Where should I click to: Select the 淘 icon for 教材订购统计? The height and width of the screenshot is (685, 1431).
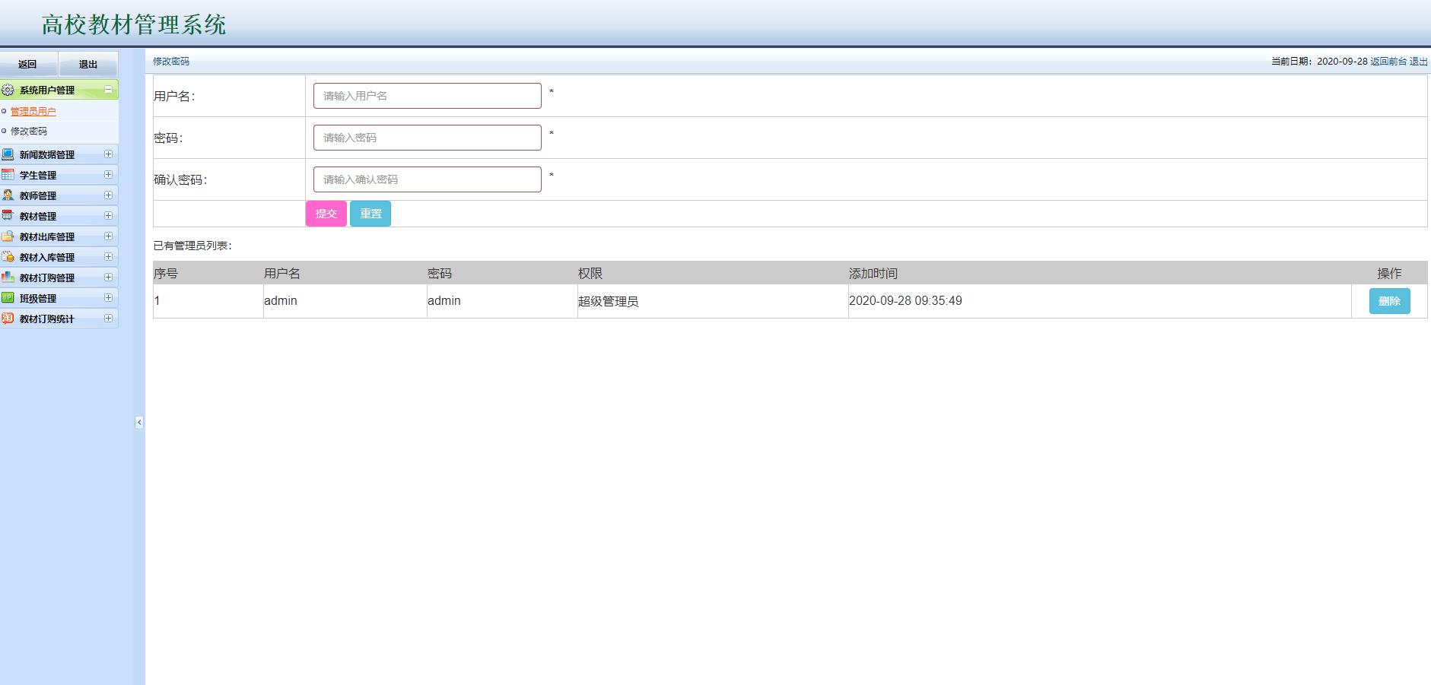coord(8,318)
